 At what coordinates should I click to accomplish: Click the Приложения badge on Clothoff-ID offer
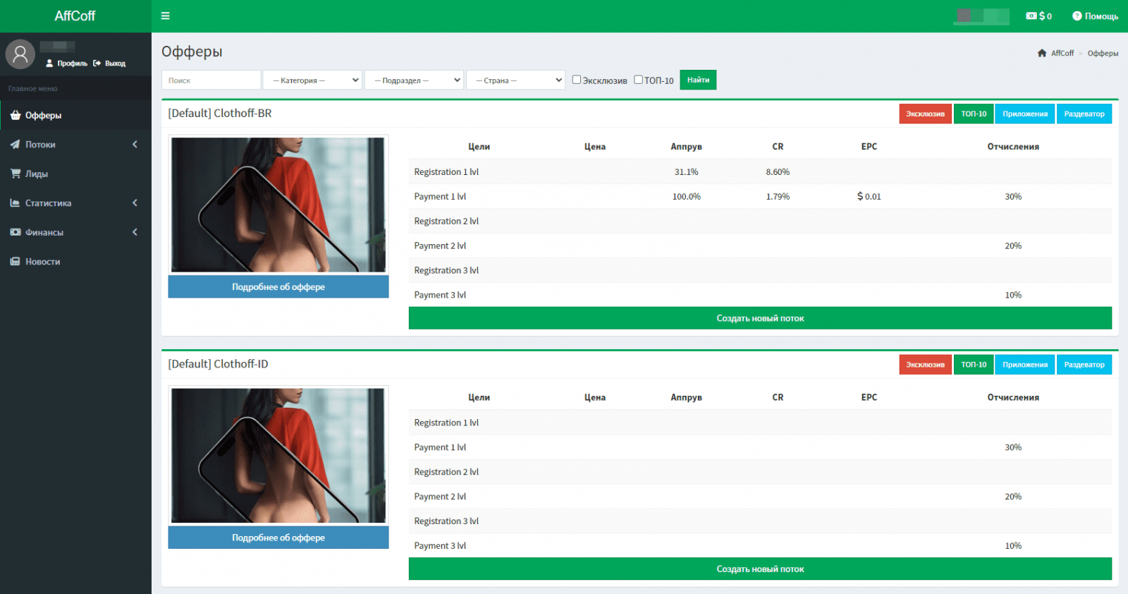coord(1024,365)
